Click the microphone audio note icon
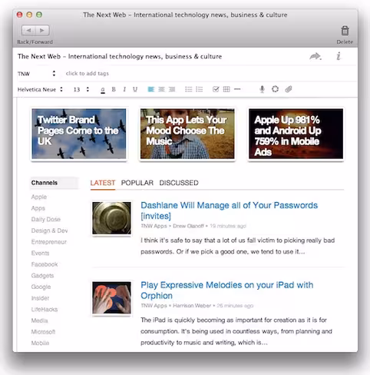Screen dimensions: 370x375 [x=262, y=89]
